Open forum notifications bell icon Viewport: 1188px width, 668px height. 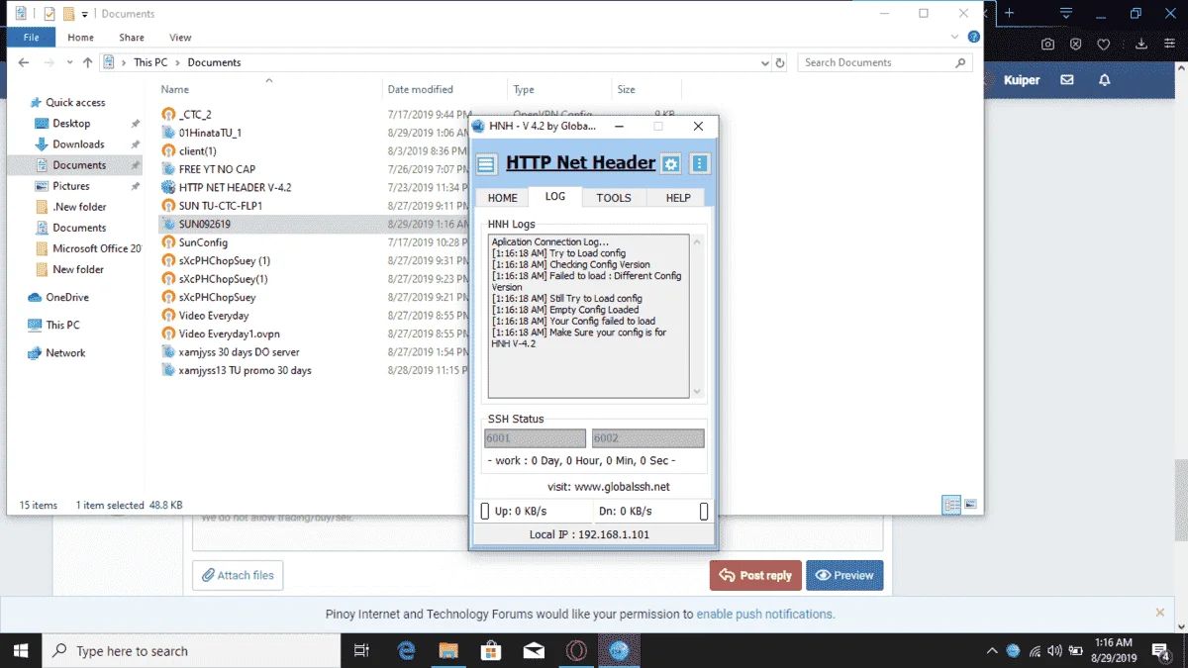point(1105,79)
